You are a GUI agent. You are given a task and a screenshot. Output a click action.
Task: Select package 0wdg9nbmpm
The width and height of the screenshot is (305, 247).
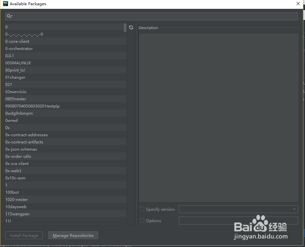coord(66,113)
